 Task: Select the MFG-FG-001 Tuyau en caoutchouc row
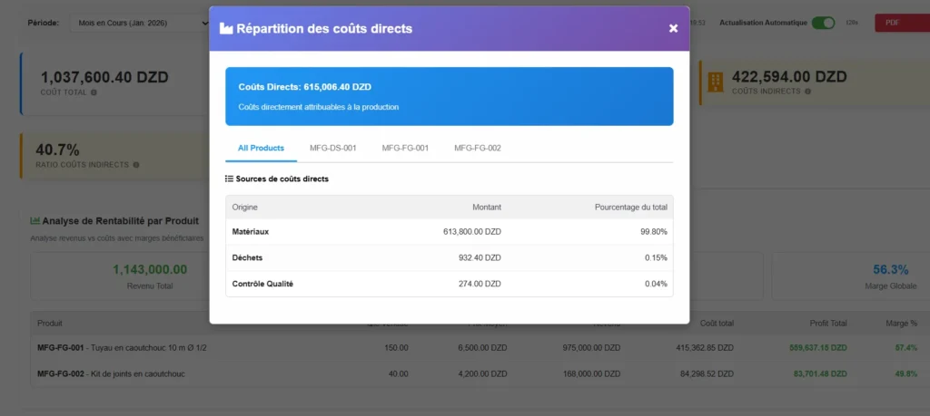(x=478, y=348)
